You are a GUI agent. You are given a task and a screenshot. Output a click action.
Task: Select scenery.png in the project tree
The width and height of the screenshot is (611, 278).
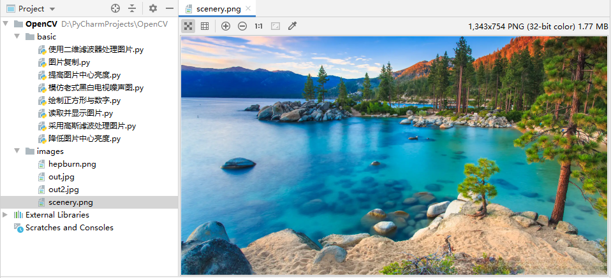click(71, 202)
